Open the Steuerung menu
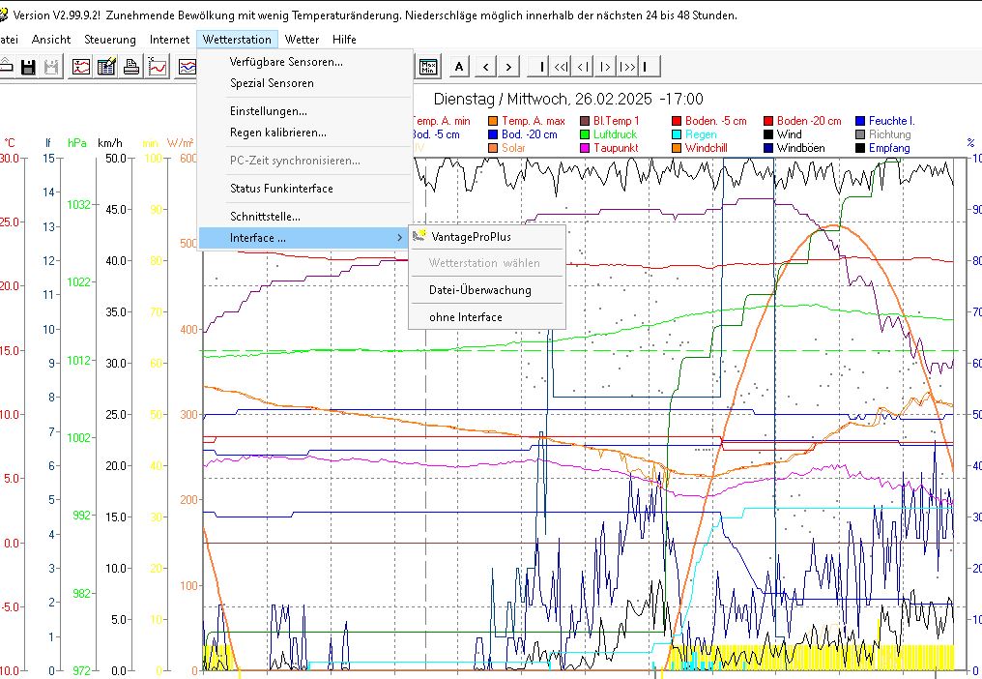This screenshot has height=679, width=982. [110, 40]
